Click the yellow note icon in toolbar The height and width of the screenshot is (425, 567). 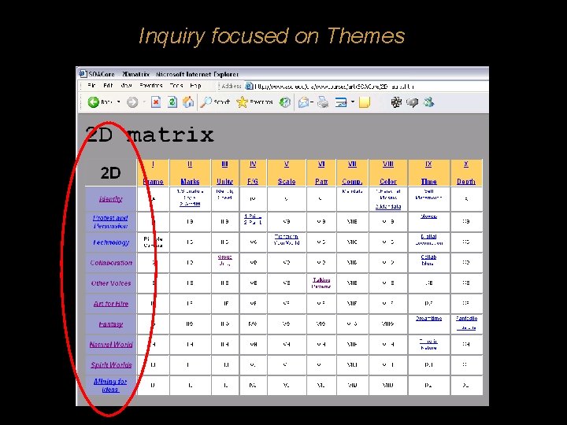pyautogui.click(x=365, y=102)
